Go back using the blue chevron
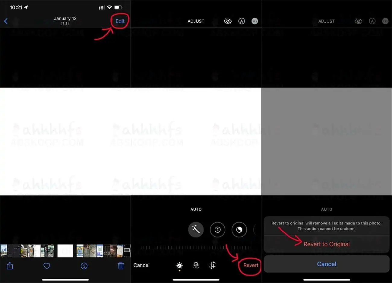Image resolution: width=392 pixels, height=283 pixels. pos(6,21)
